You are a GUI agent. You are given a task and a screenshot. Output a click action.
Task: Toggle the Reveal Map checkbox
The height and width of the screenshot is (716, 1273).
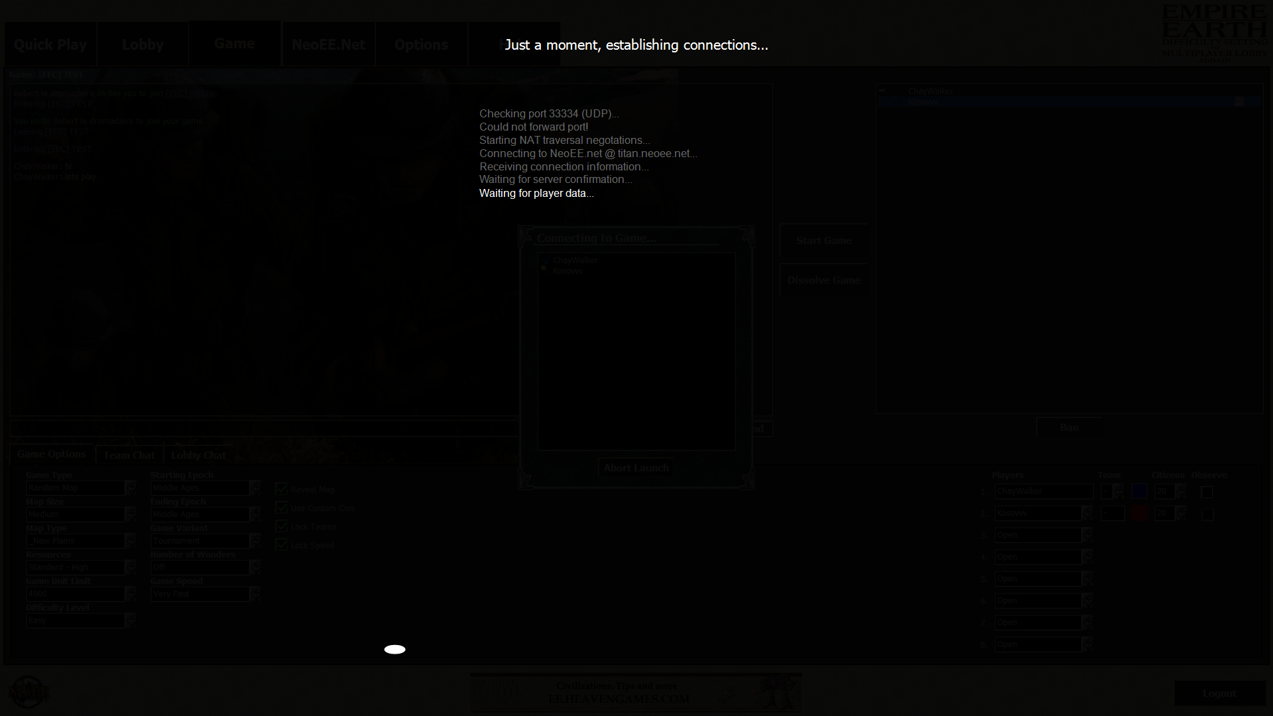click(282, 490)
